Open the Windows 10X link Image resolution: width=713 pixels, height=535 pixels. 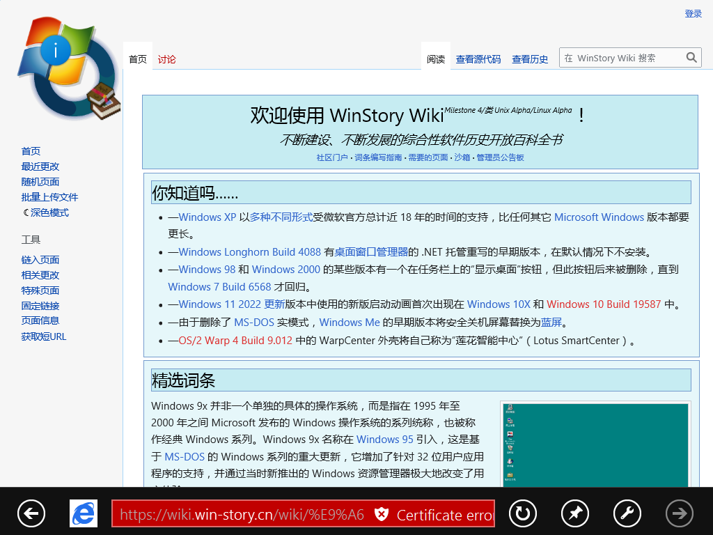pos(499,304)
